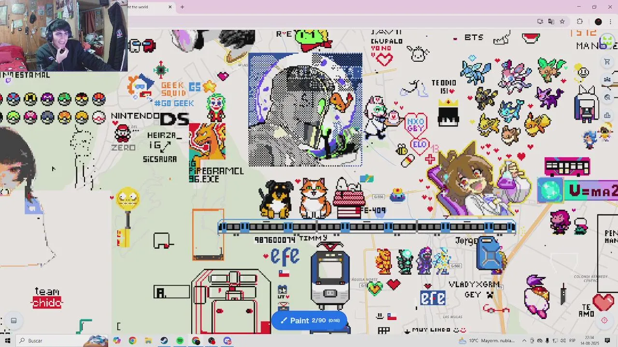The image size is (618, 347).
Task: Open a new browser tab
Action: [182, 7]
